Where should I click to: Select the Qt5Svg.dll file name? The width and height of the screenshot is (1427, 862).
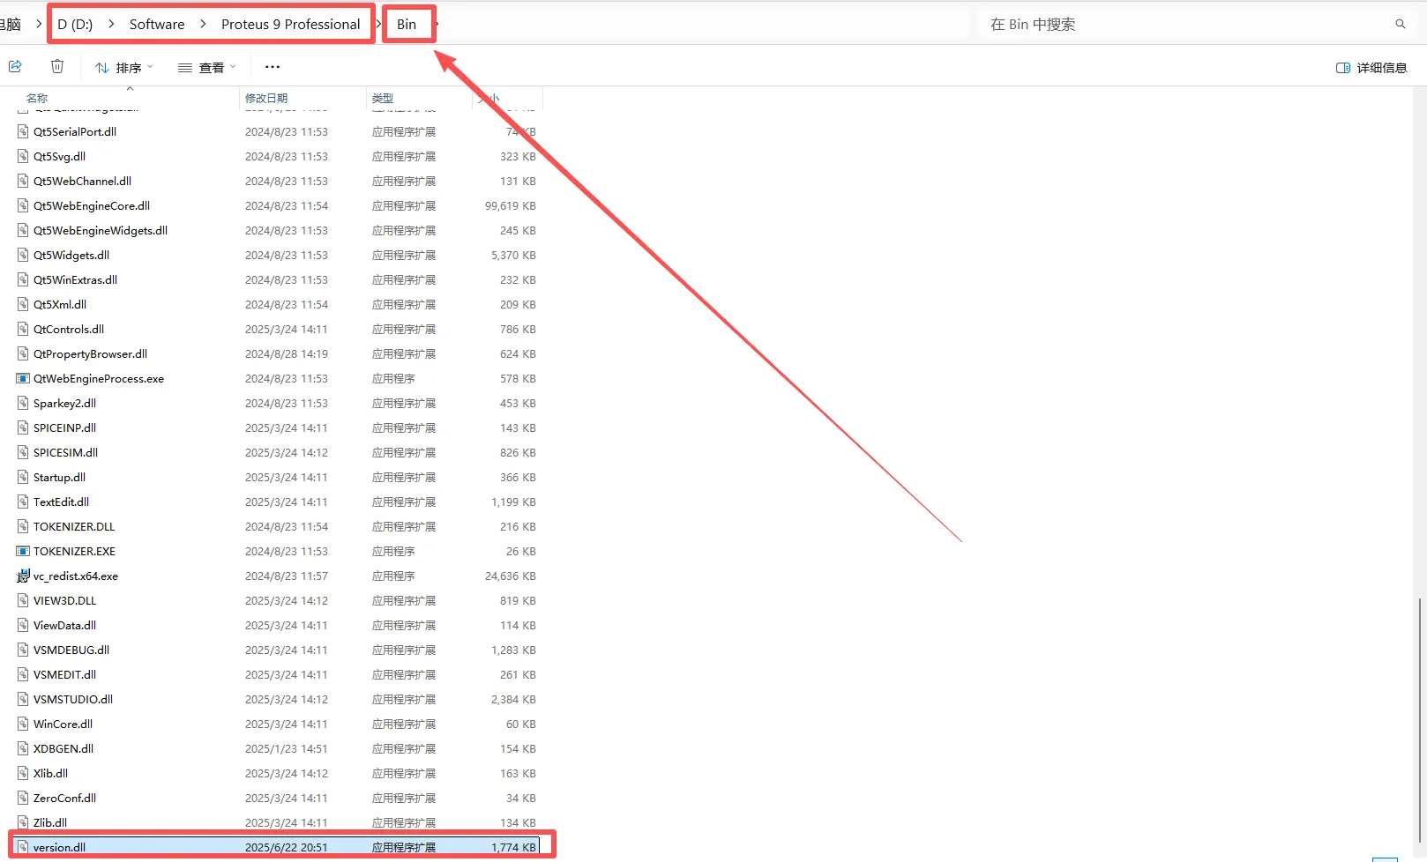click(x=59, y=156)
